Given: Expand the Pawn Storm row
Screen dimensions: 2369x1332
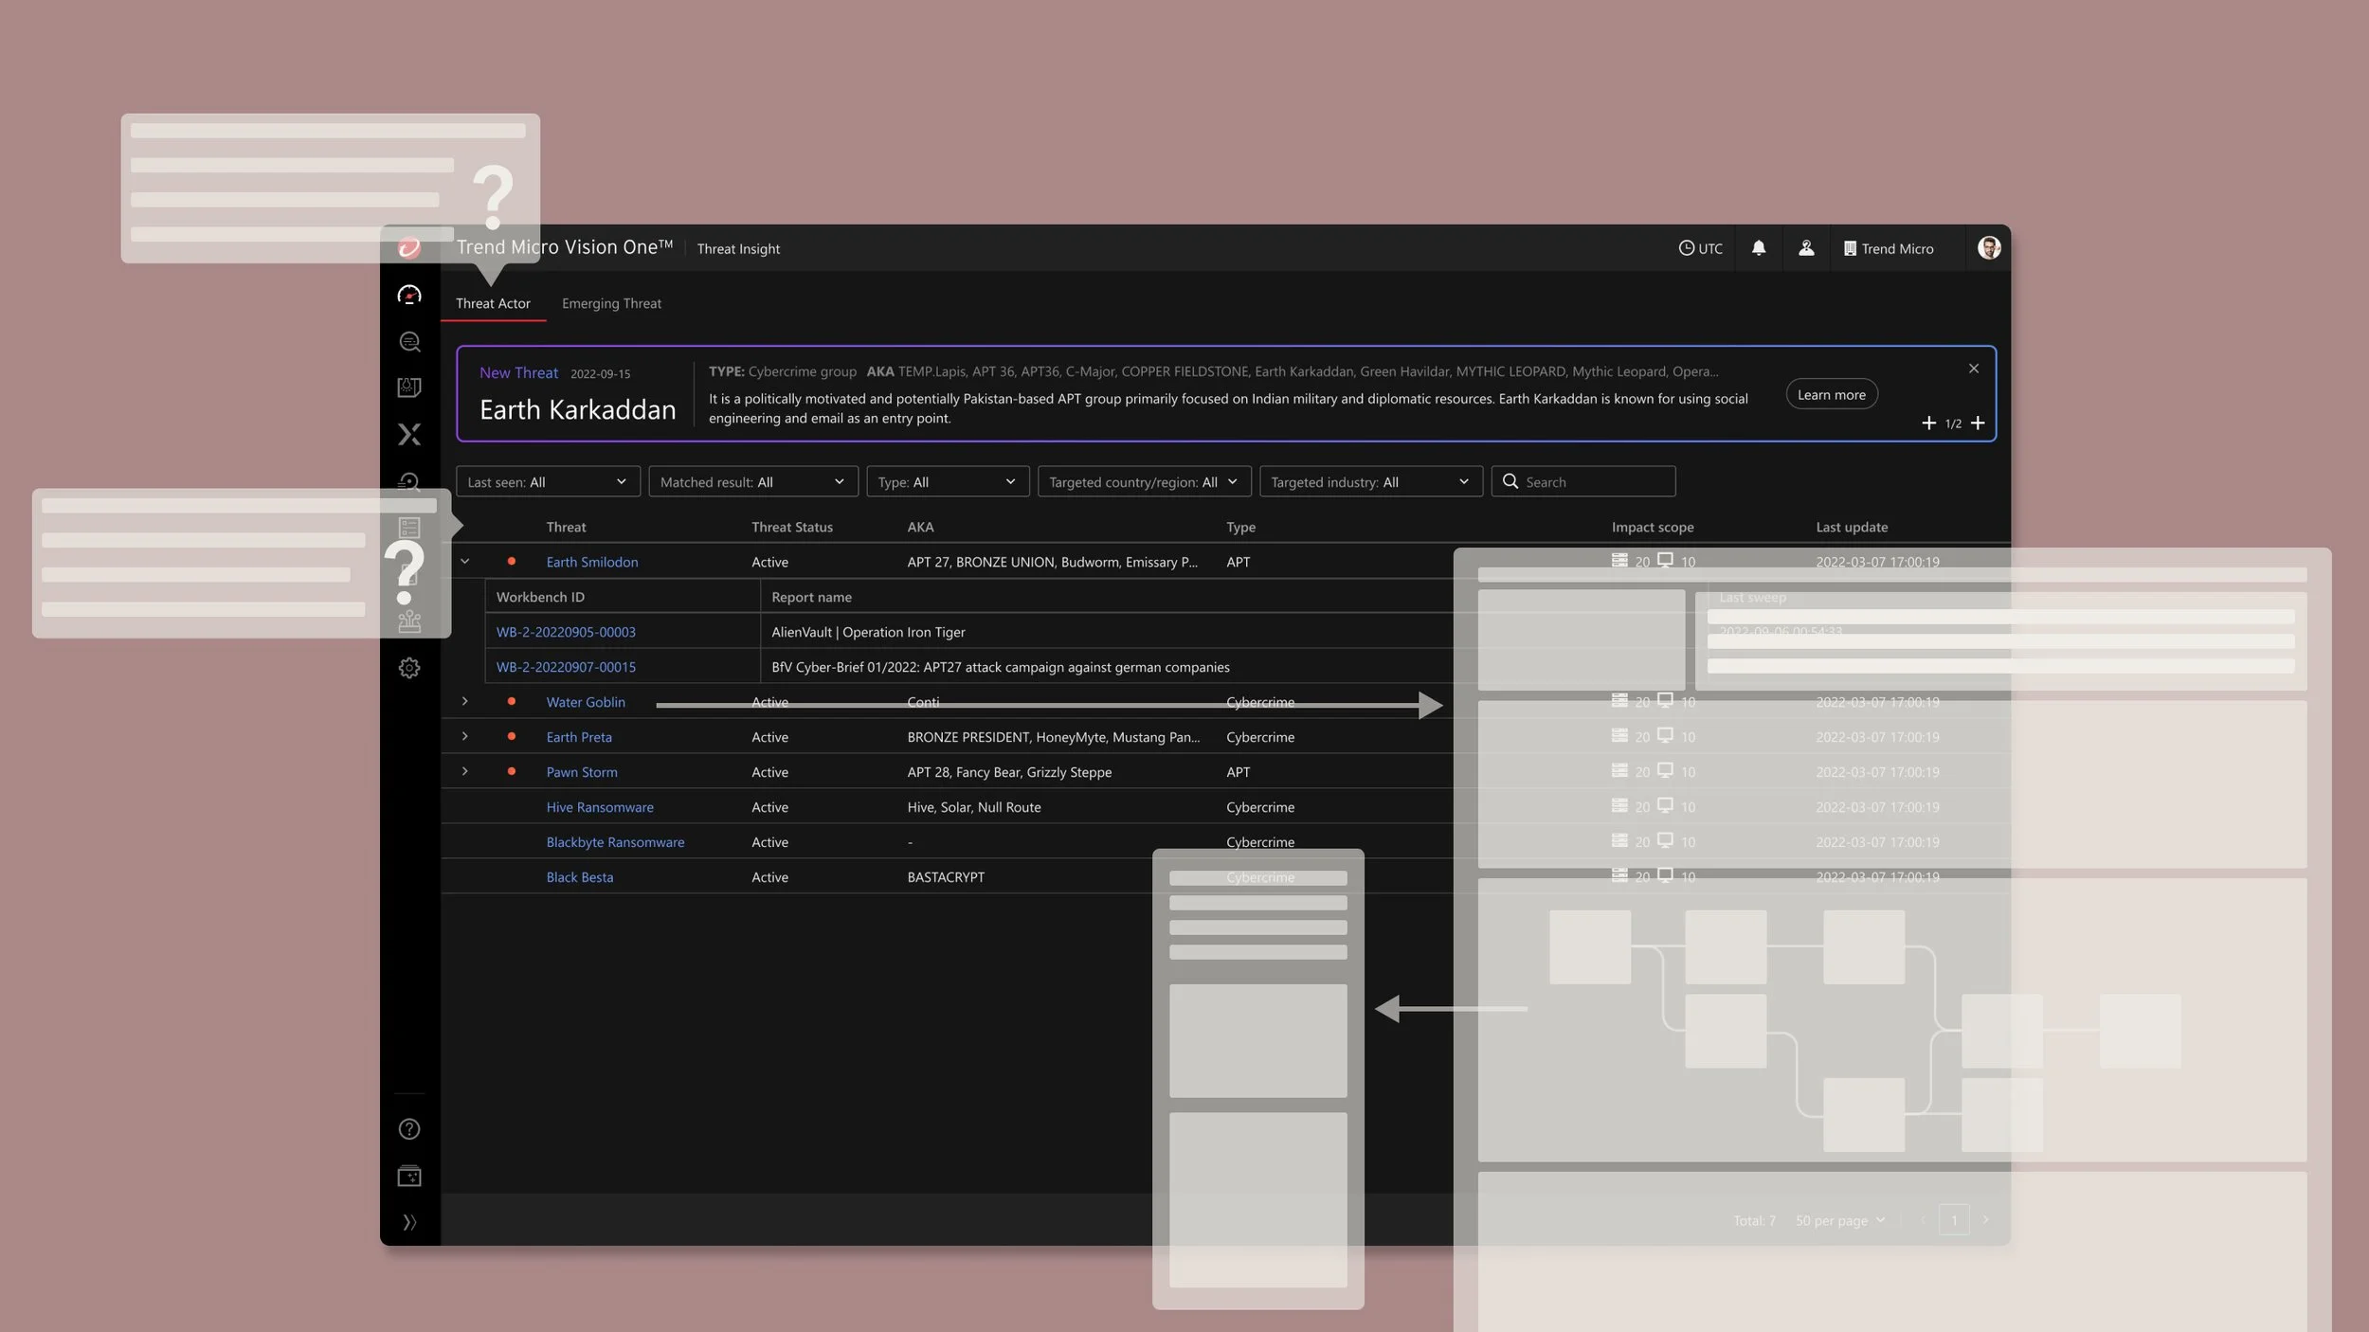Looking at the screenshot, I should point(464,772).
